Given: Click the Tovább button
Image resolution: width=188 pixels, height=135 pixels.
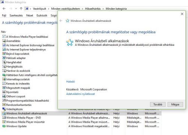Looking at the screenshot, I should 158,104.
